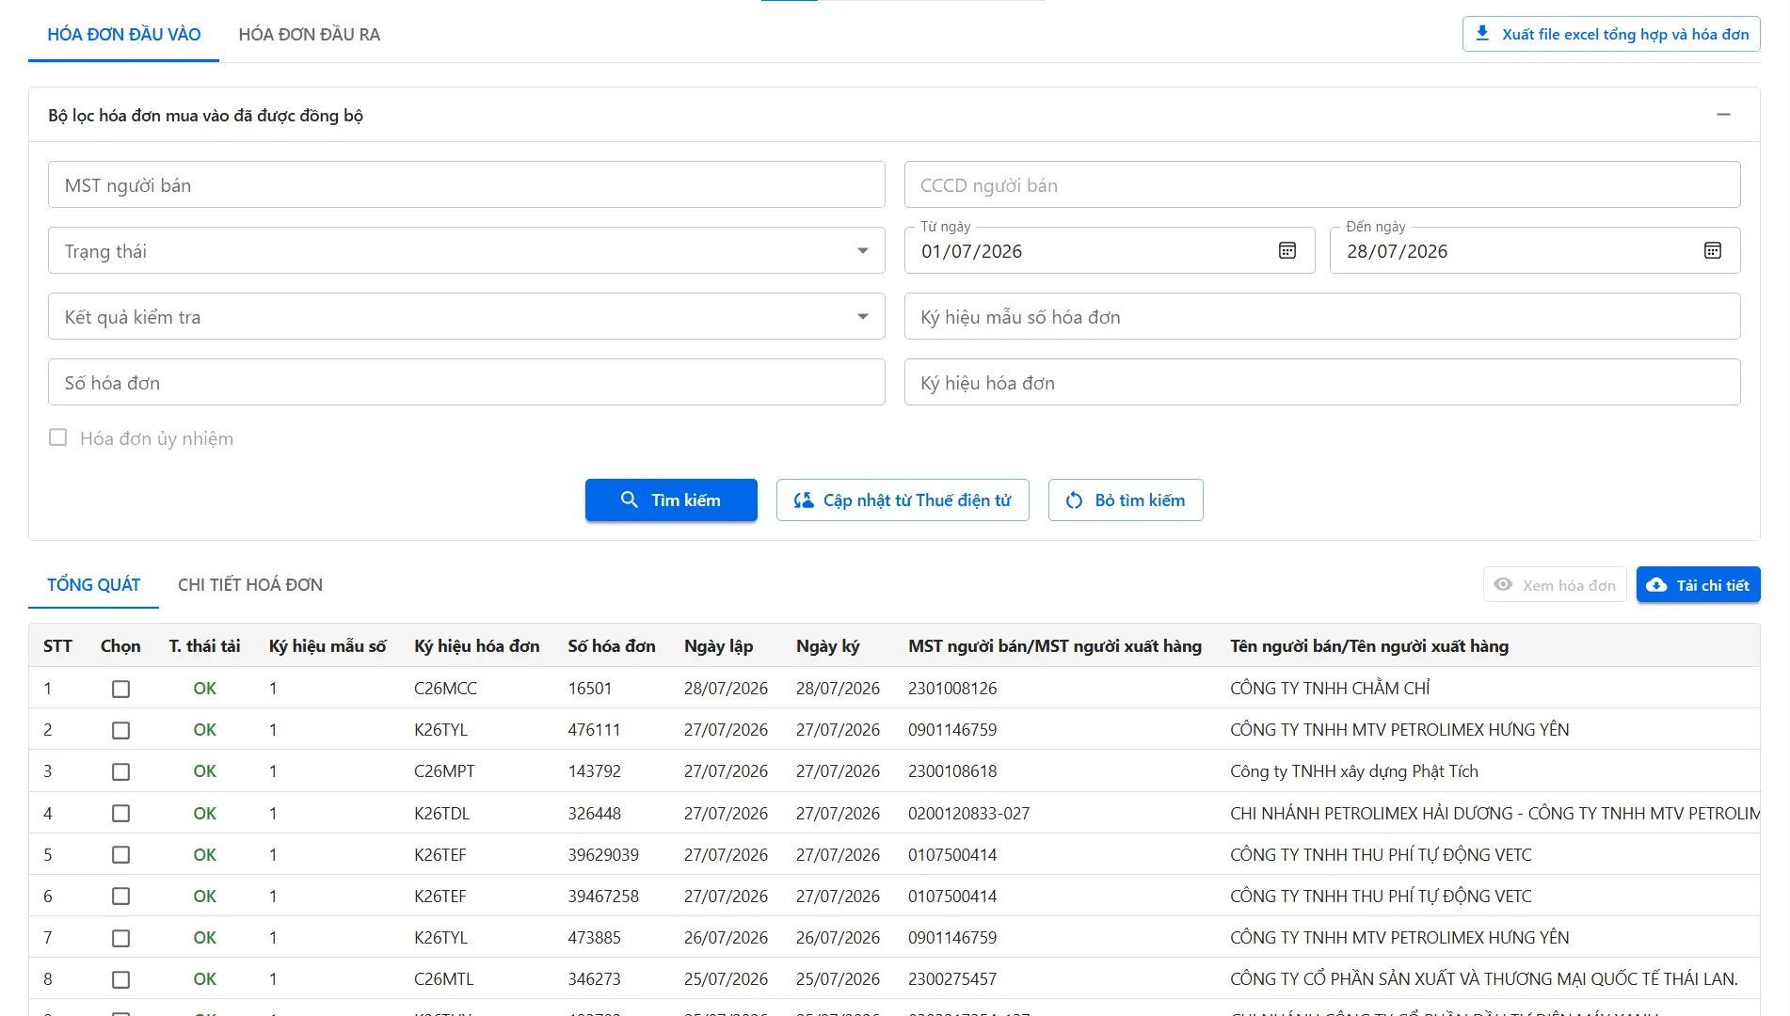Open the CHI TIẾT HOÁ ĐƠN tab

250,585
